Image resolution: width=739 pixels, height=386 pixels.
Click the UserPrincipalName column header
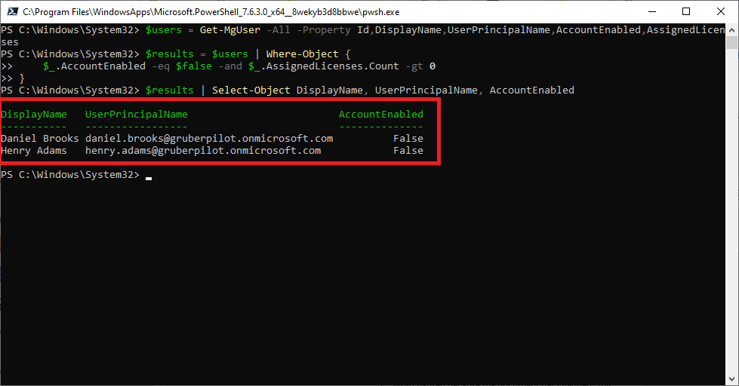(x=136, y=115)
